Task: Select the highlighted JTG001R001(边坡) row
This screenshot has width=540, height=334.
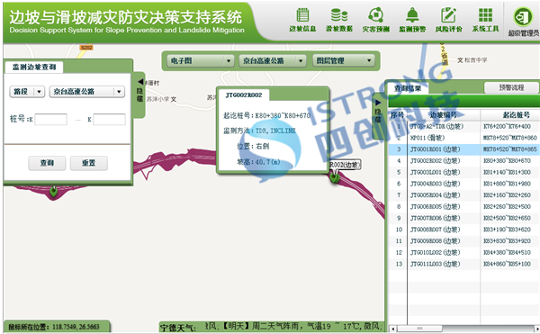Action: click(463, 149)
